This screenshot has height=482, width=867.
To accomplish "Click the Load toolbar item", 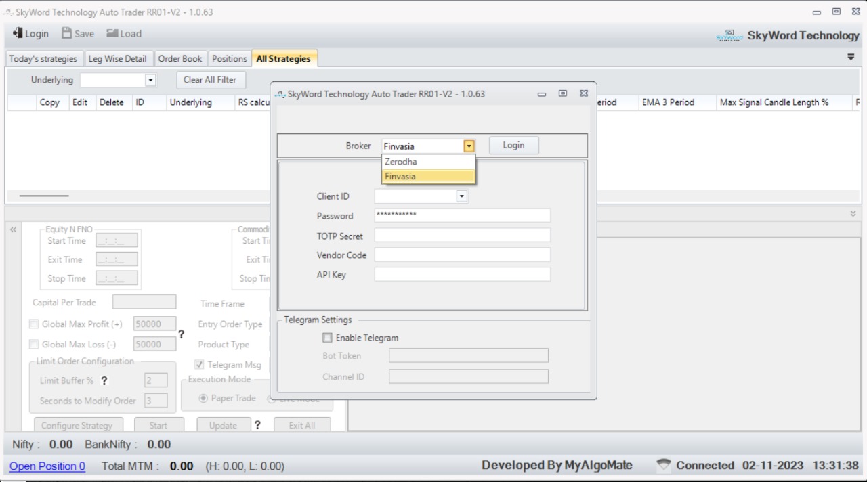I will click(124, 33).
